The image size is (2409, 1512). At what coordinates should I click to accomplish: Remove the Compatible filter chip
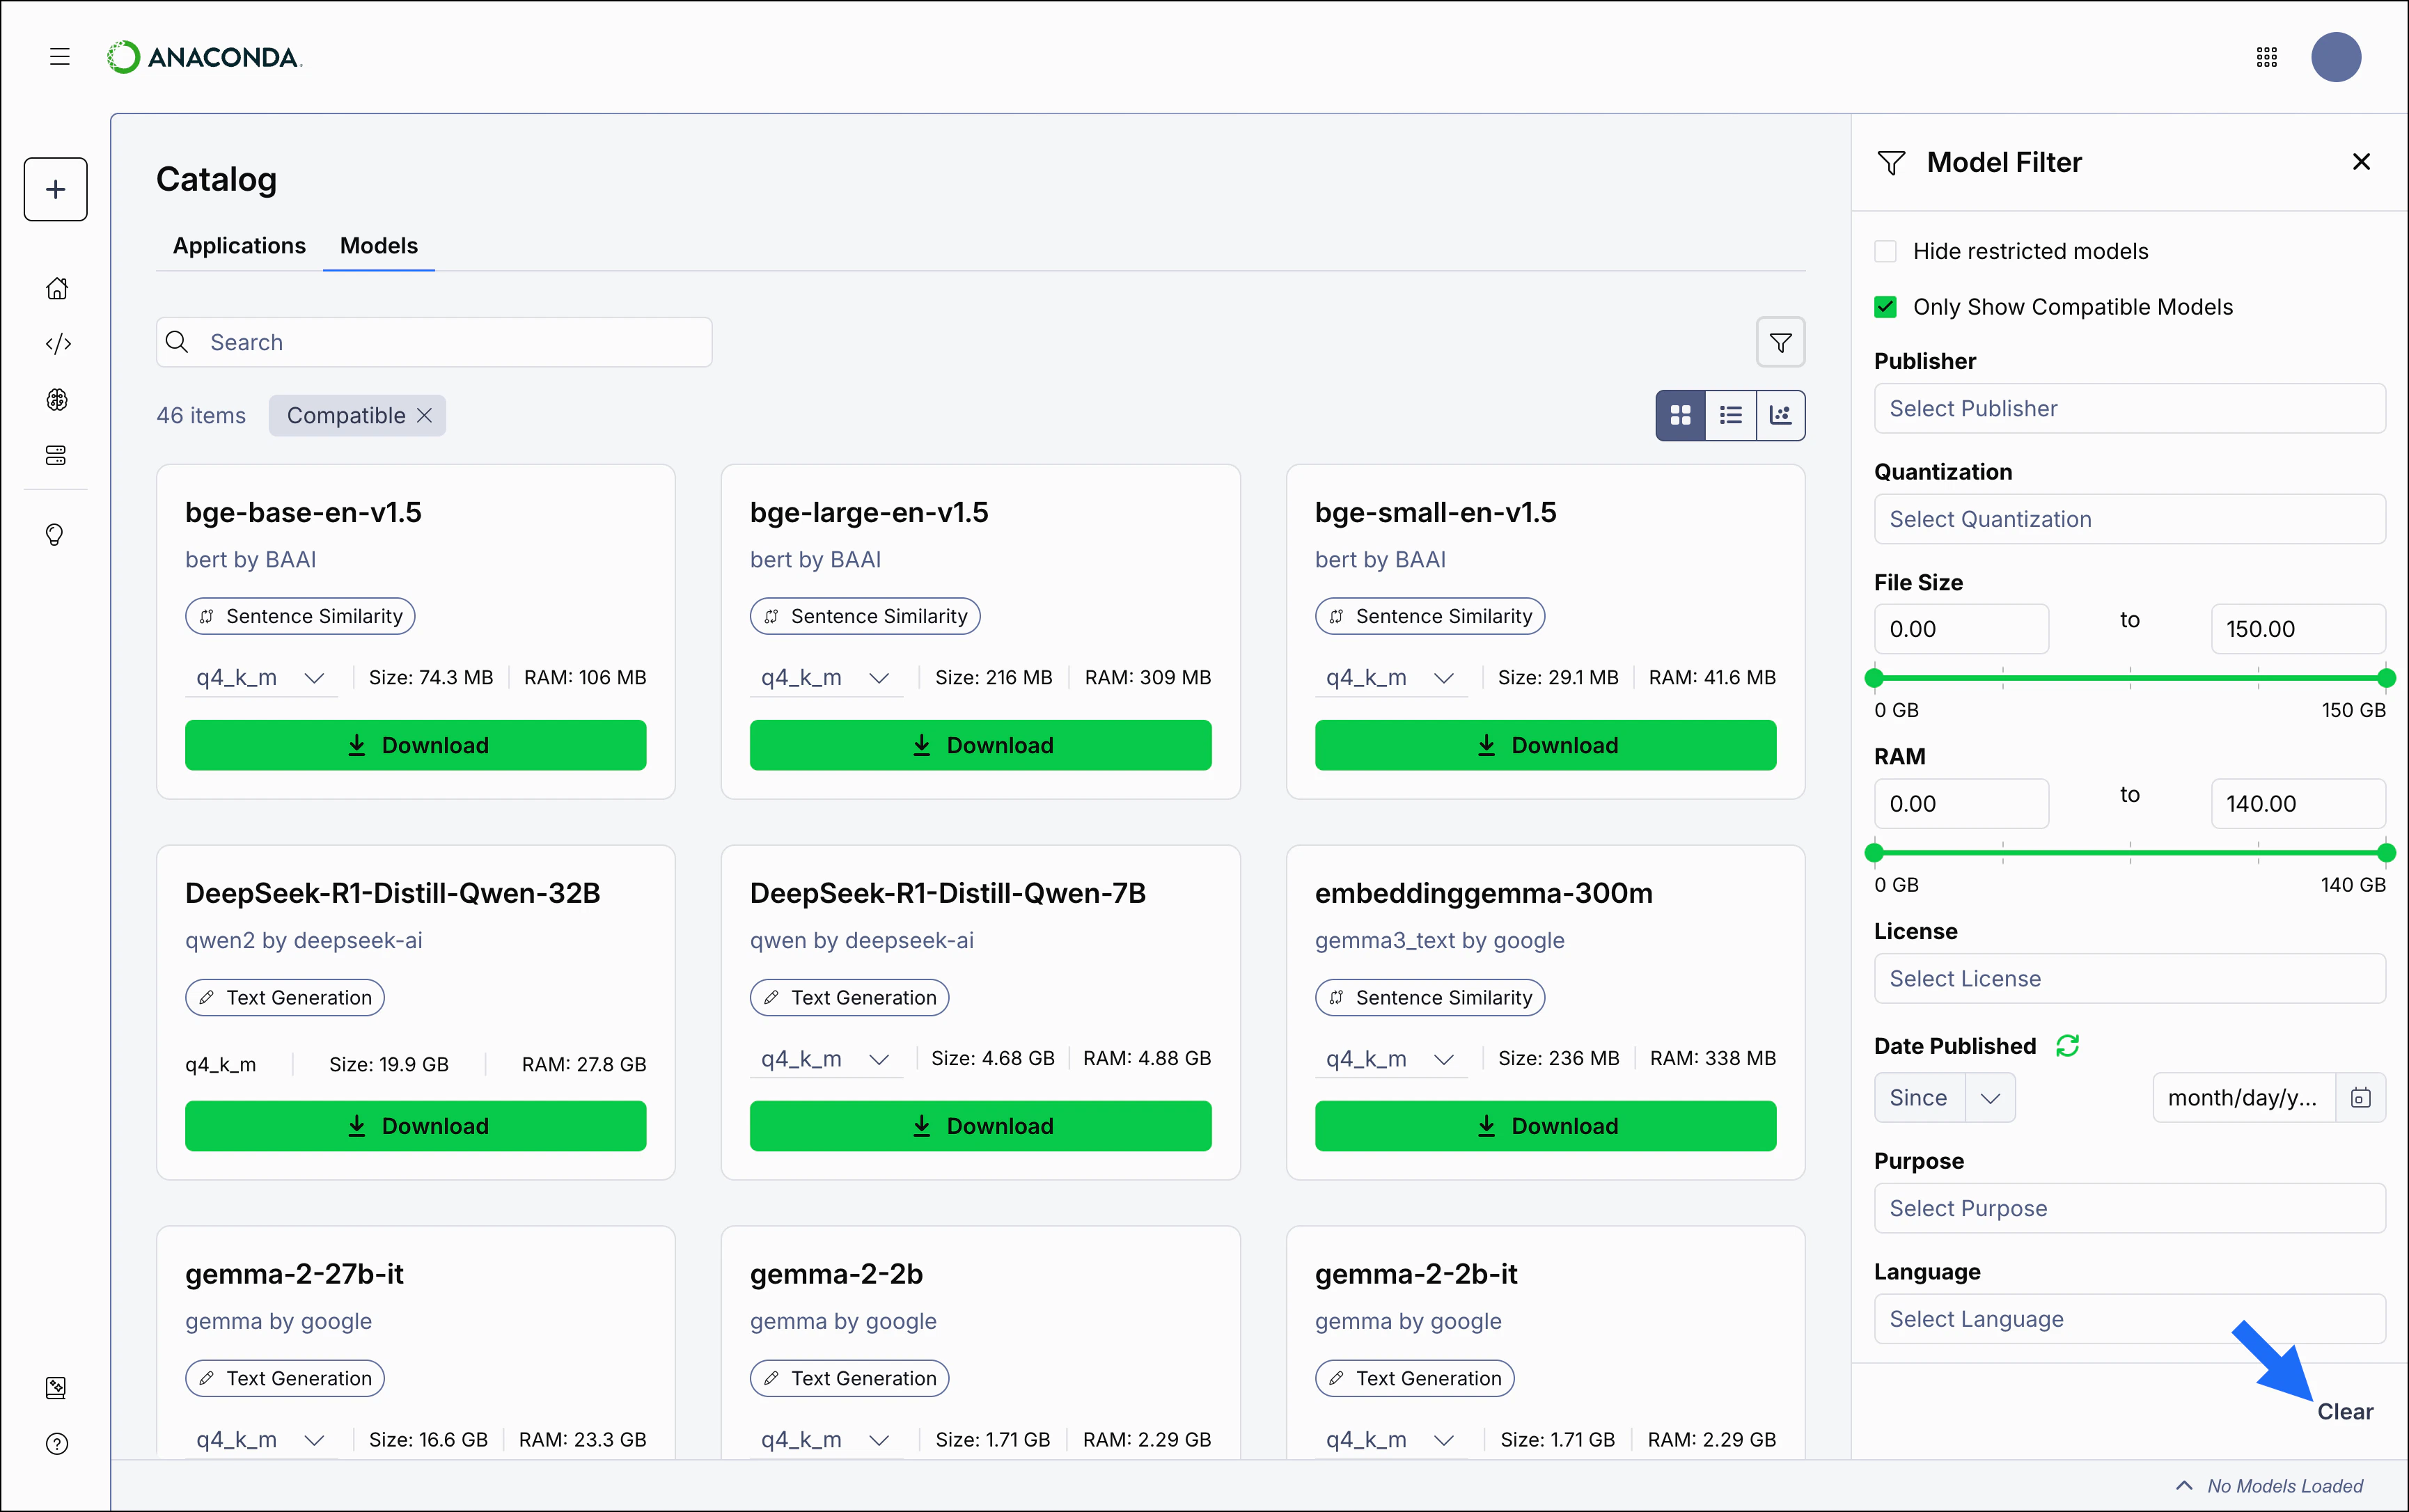point(424,415)
